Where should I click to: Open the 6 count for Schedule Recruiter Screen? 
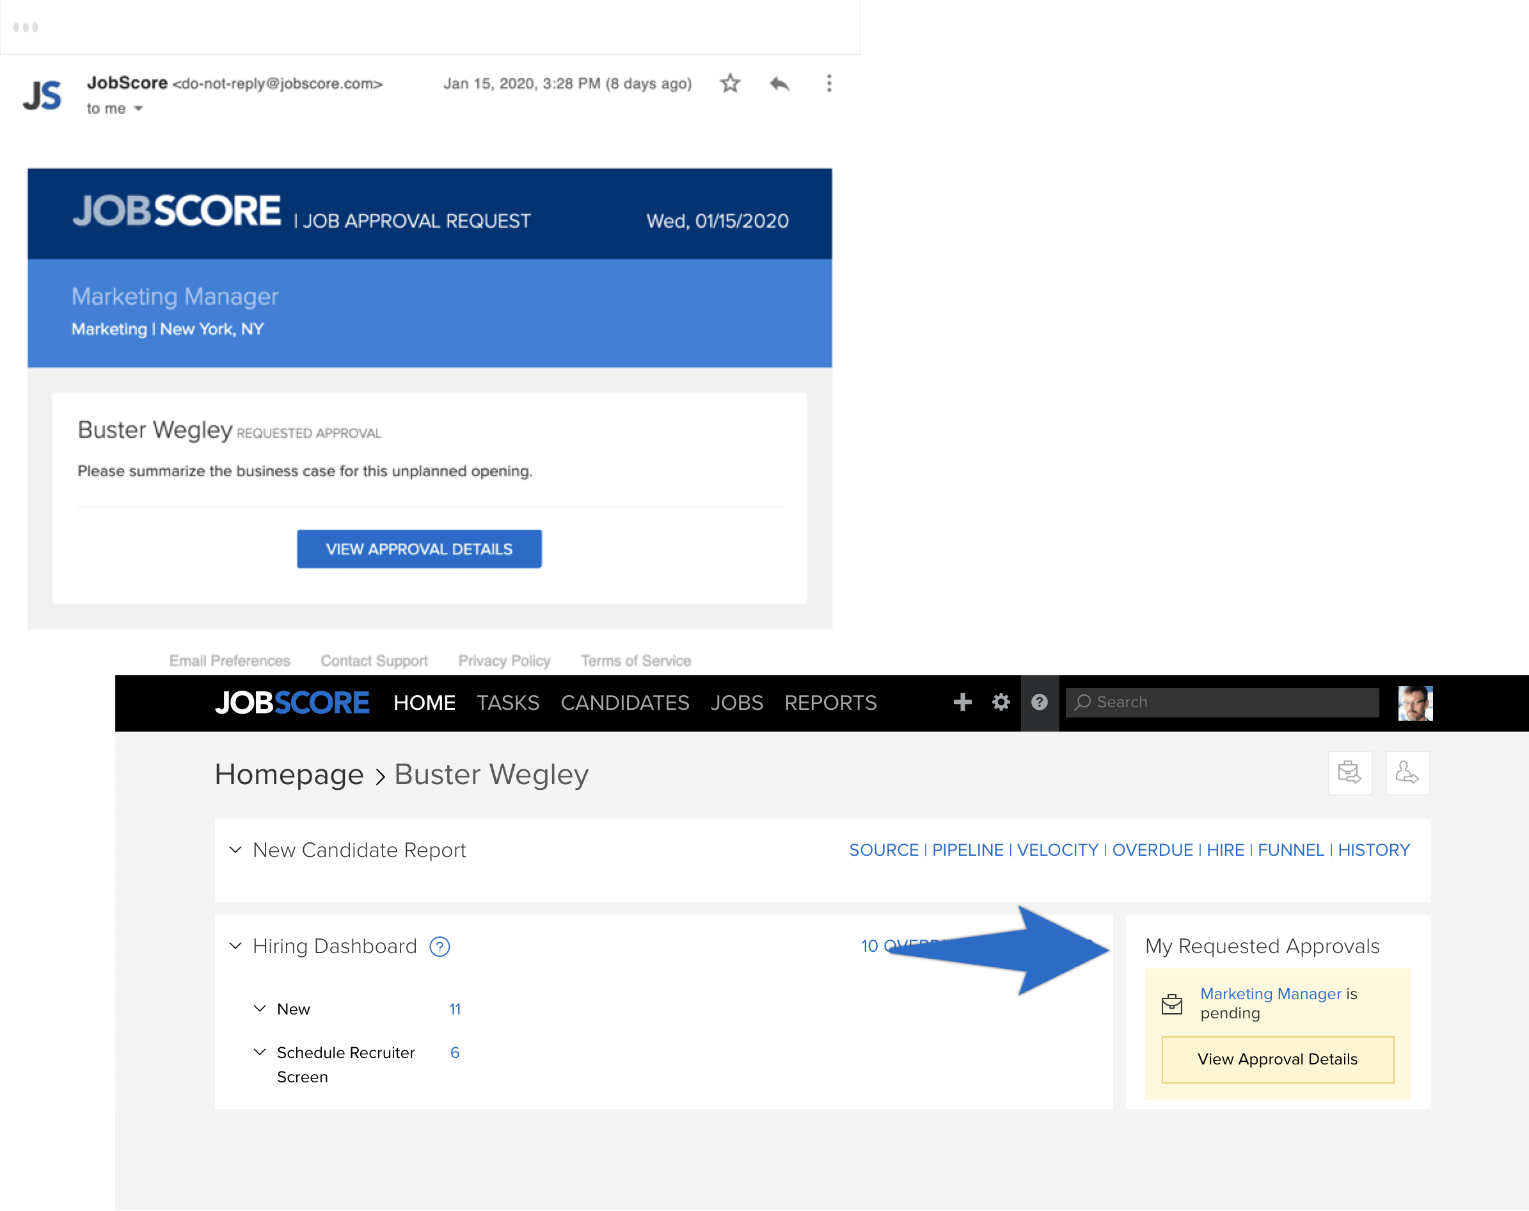tap(455, 1053)
